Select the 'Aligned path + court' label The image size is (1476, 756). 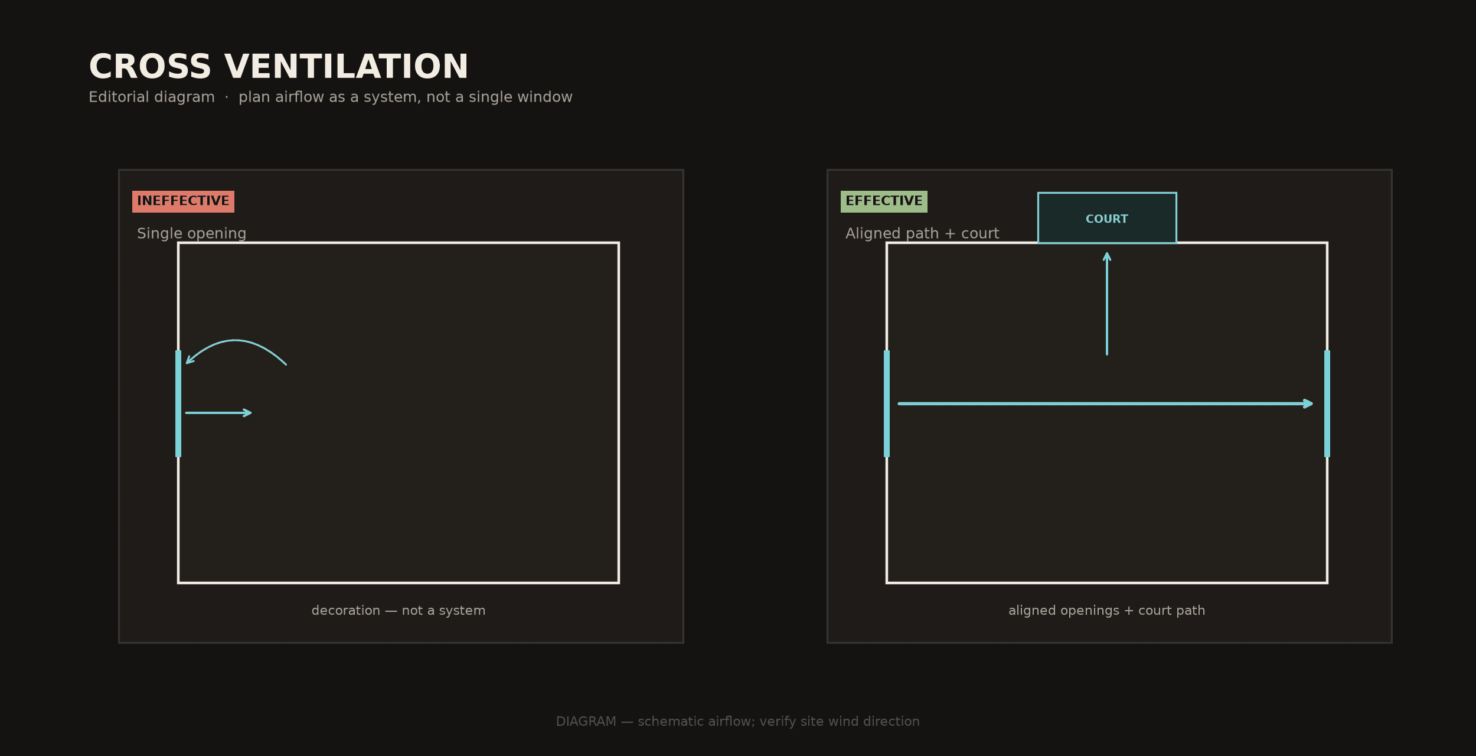tap(922, 234)
